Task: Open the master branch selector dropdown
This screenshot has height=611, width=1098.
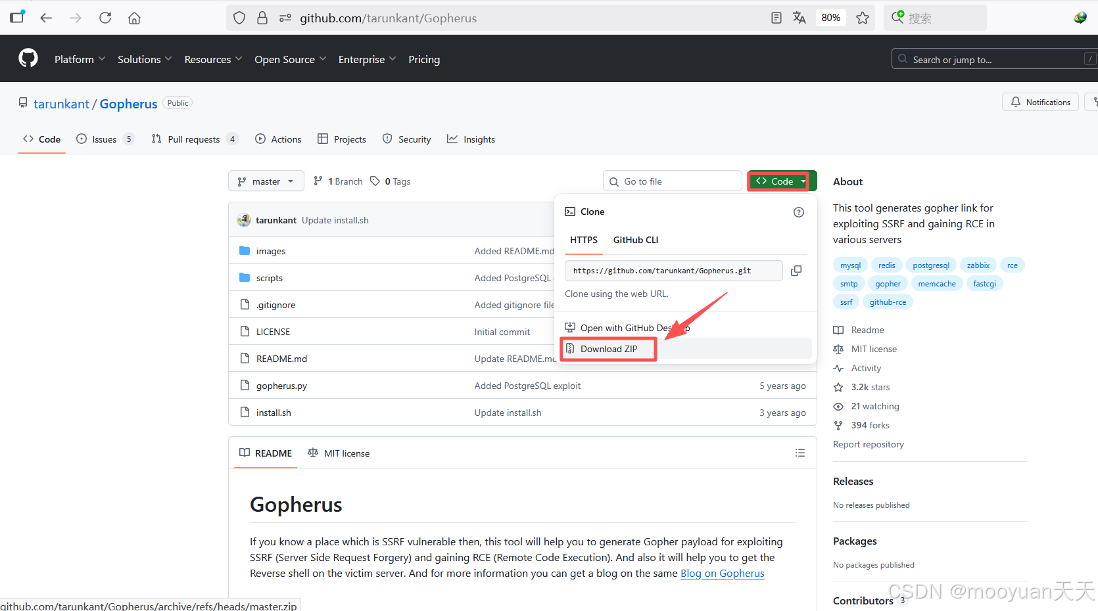Action: click(x=266, y=181)
